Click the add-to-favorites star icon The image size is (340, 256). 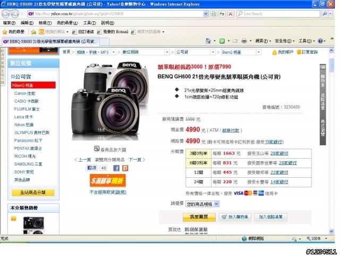(x=33, y=32)
